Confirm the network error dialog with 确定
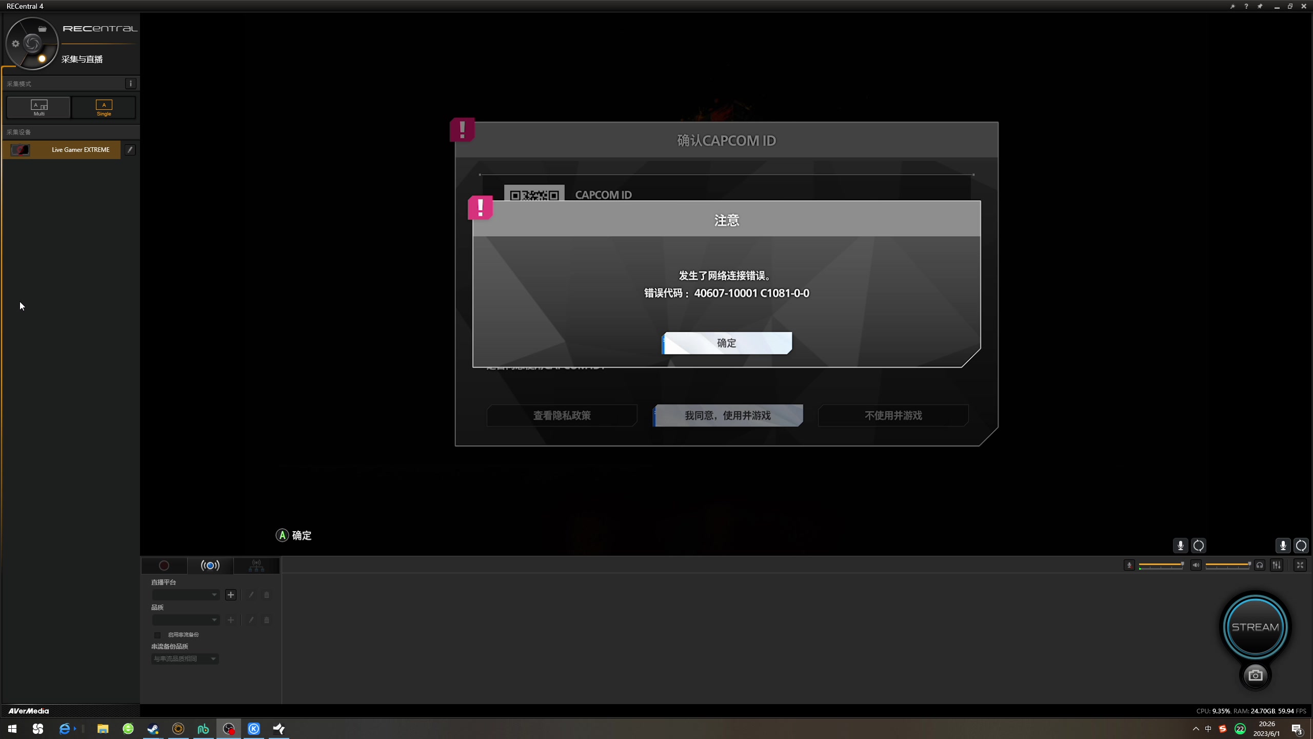The image size is (1313, 739). [x=727, y=343]
